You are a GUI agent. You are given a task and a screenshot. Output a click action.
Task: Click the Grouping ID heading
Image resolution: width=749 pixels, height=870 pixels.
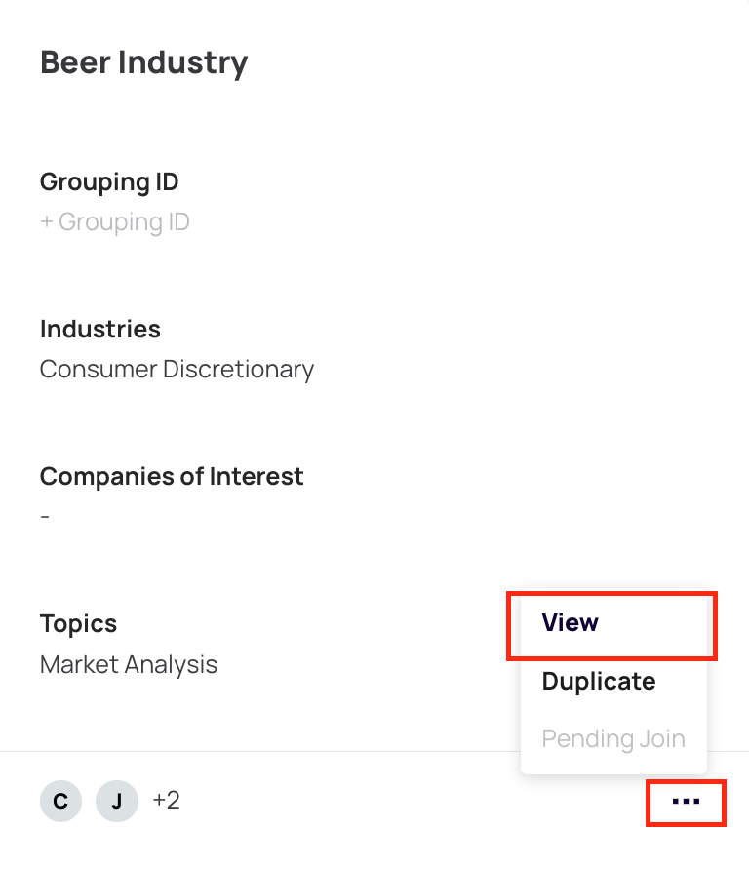(x=109, y=181)
